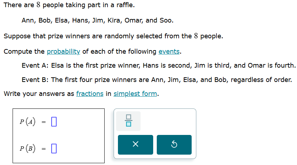Click the P(B) label text
297x165 pixels.
pyautogui.click(x=27, y=149)
